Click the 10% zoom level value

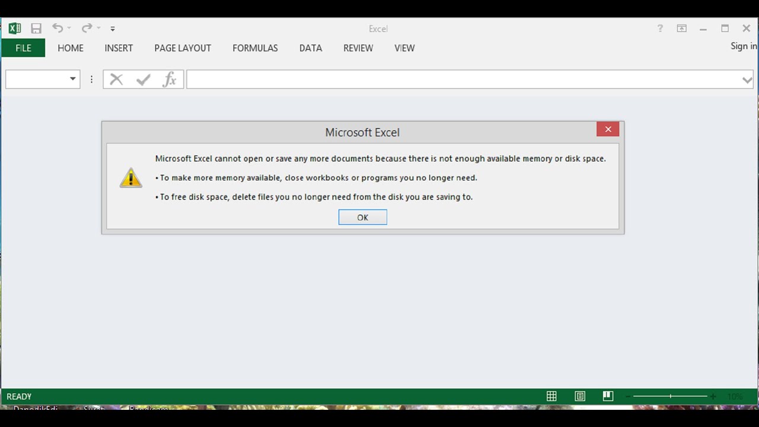(735, 396)
